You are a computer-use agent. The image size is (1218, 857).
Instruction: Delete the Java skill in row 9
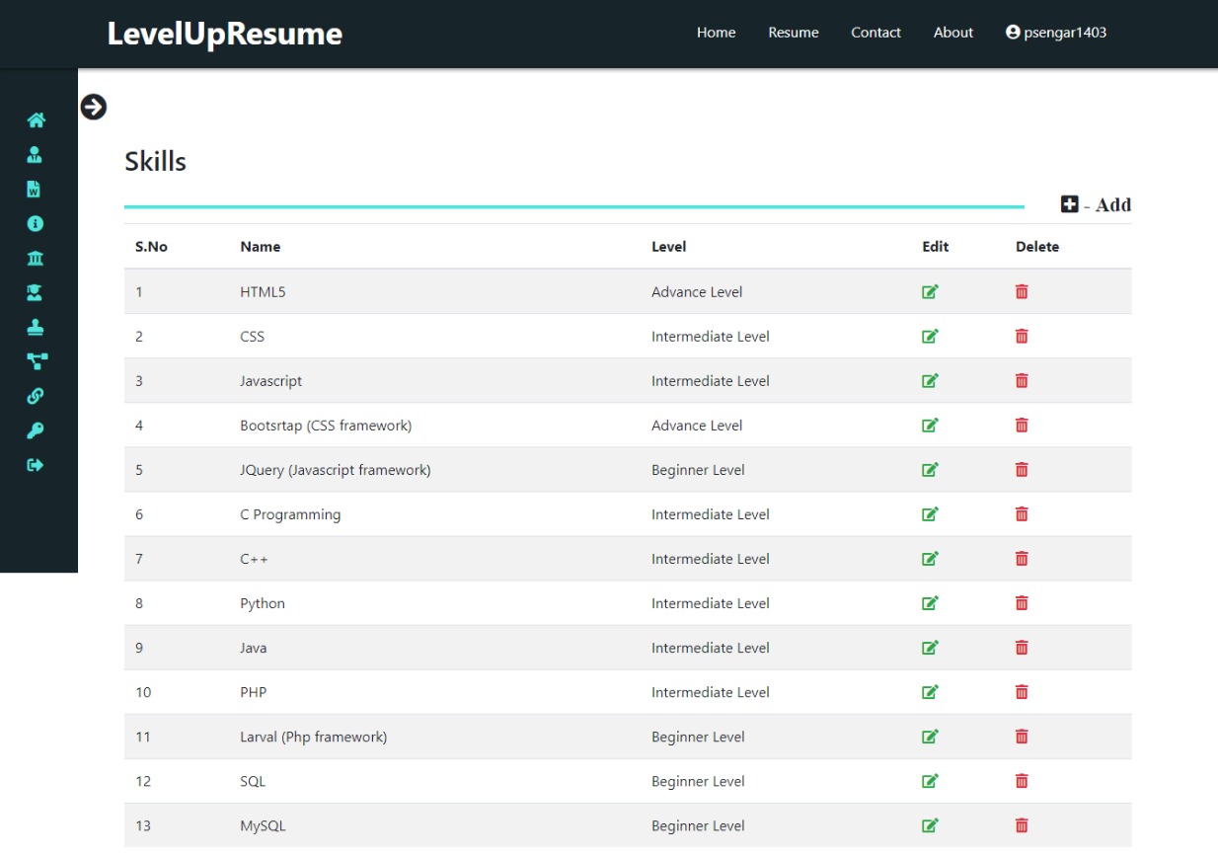(1022, 647)
